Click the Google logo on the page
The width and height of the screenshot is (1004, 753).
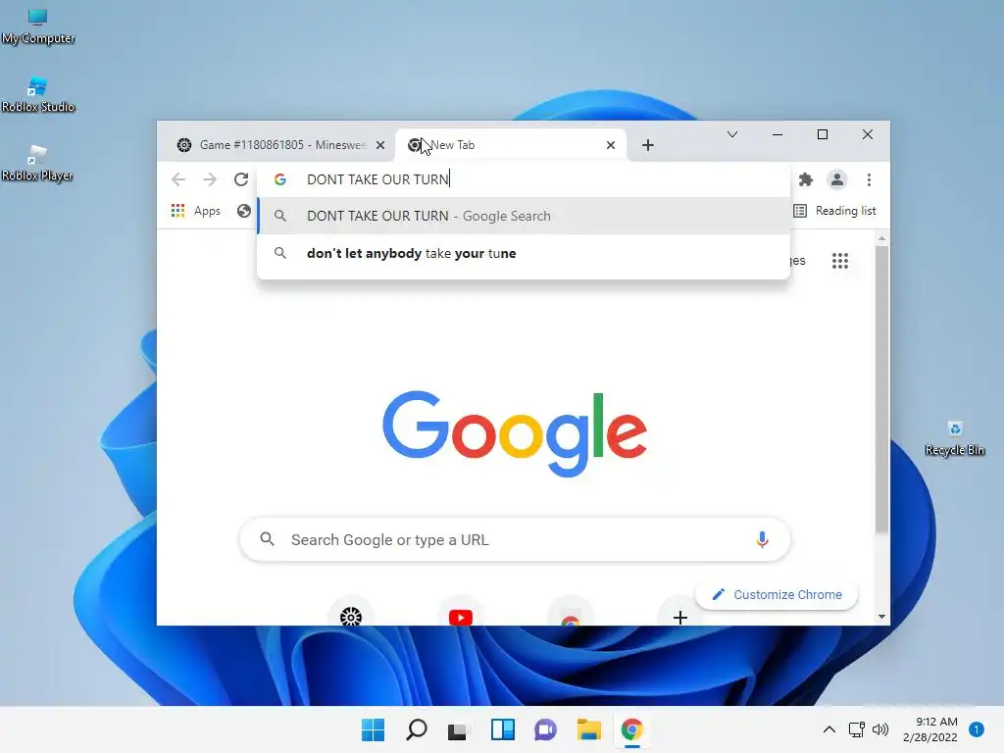tap(515, 433)
